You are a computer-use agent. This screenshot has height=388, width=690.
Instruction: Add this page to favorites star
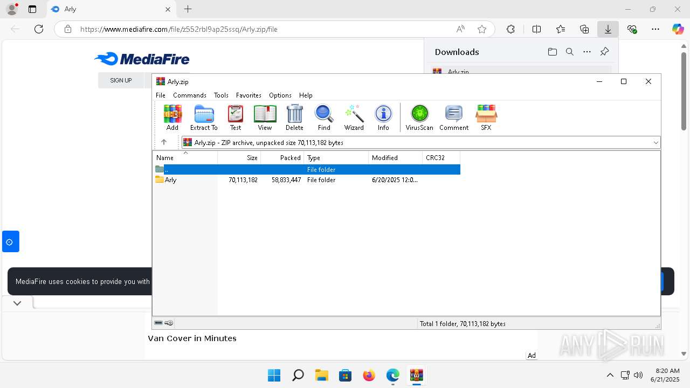point(482,29)
